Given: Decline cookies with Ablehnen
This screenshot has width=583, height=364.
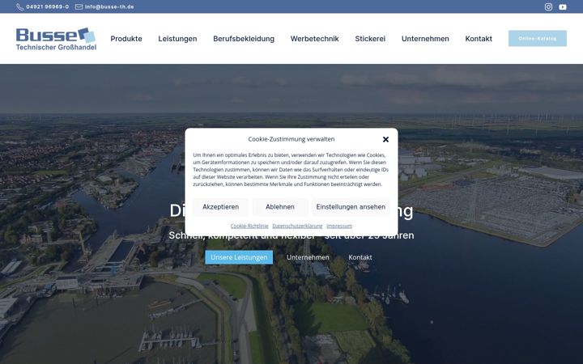Looking at the screenshot, I should pos(280,207).
